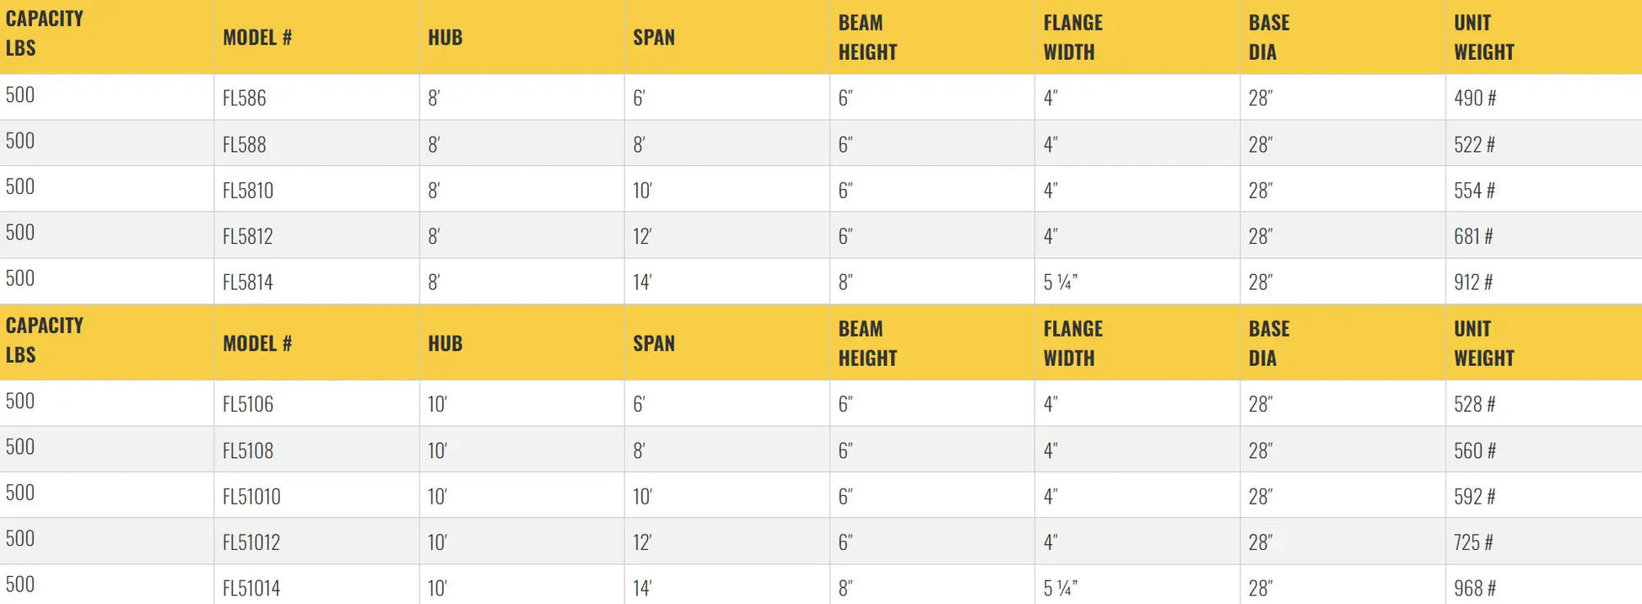Click the 490 # unit weight value
This screenshot has height=604, width=1642.
(x=1475, y=98)
